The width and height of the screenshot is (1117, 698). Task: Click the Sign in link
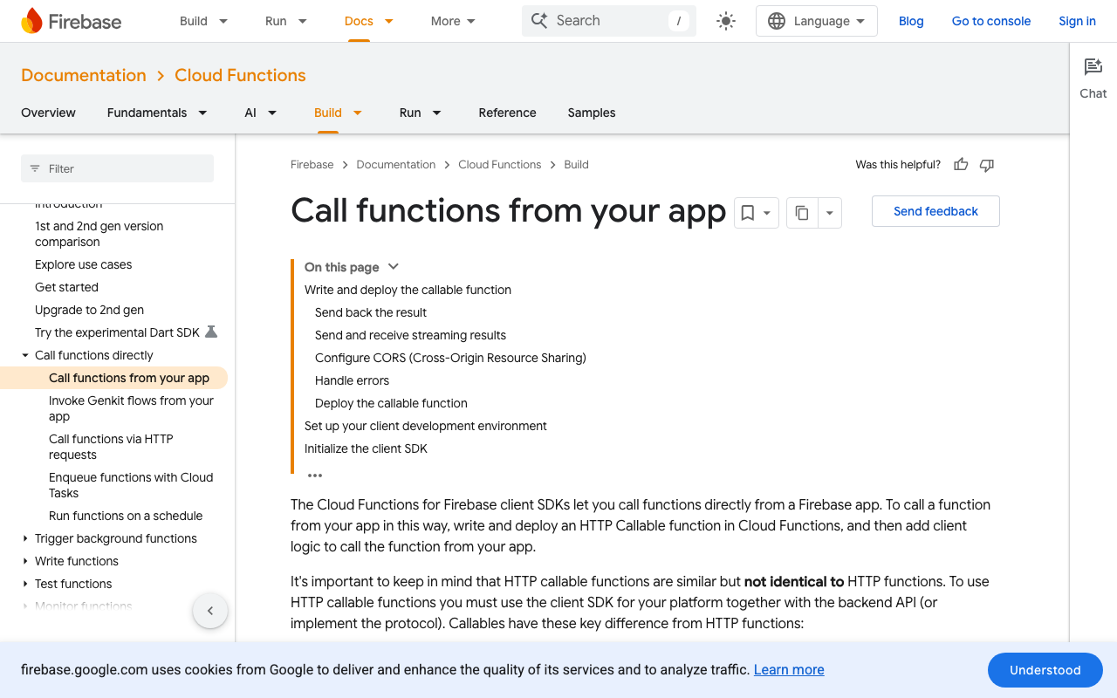[x=1077, y=21]
